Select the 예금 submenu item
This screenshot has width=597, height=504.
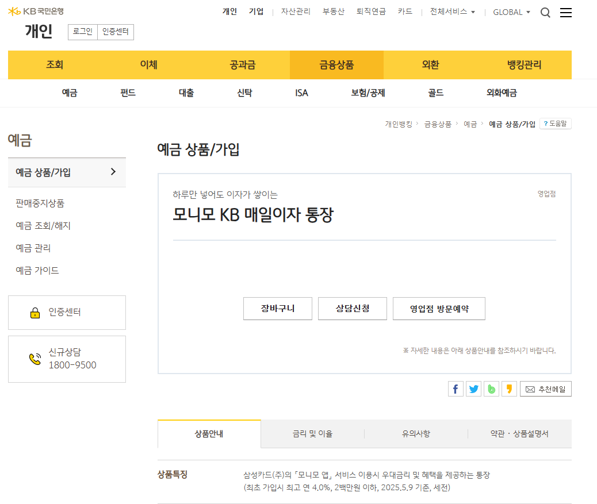pyautogui.click(x=70, y=93)
